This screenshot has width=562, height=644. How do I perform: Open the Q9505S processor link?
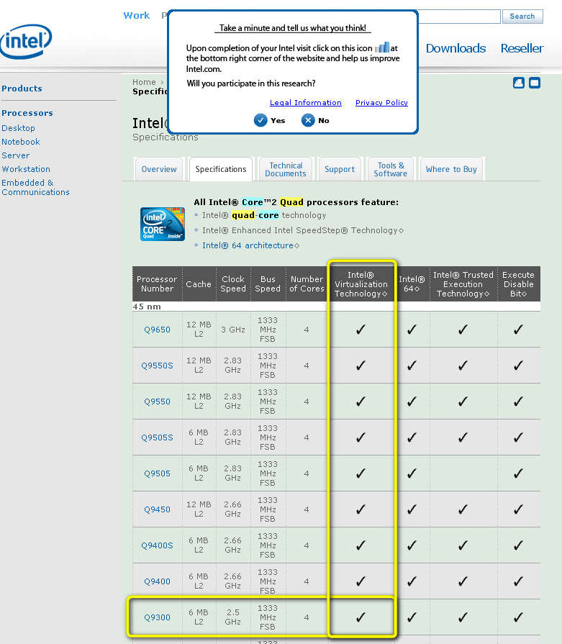pos(157,437)
